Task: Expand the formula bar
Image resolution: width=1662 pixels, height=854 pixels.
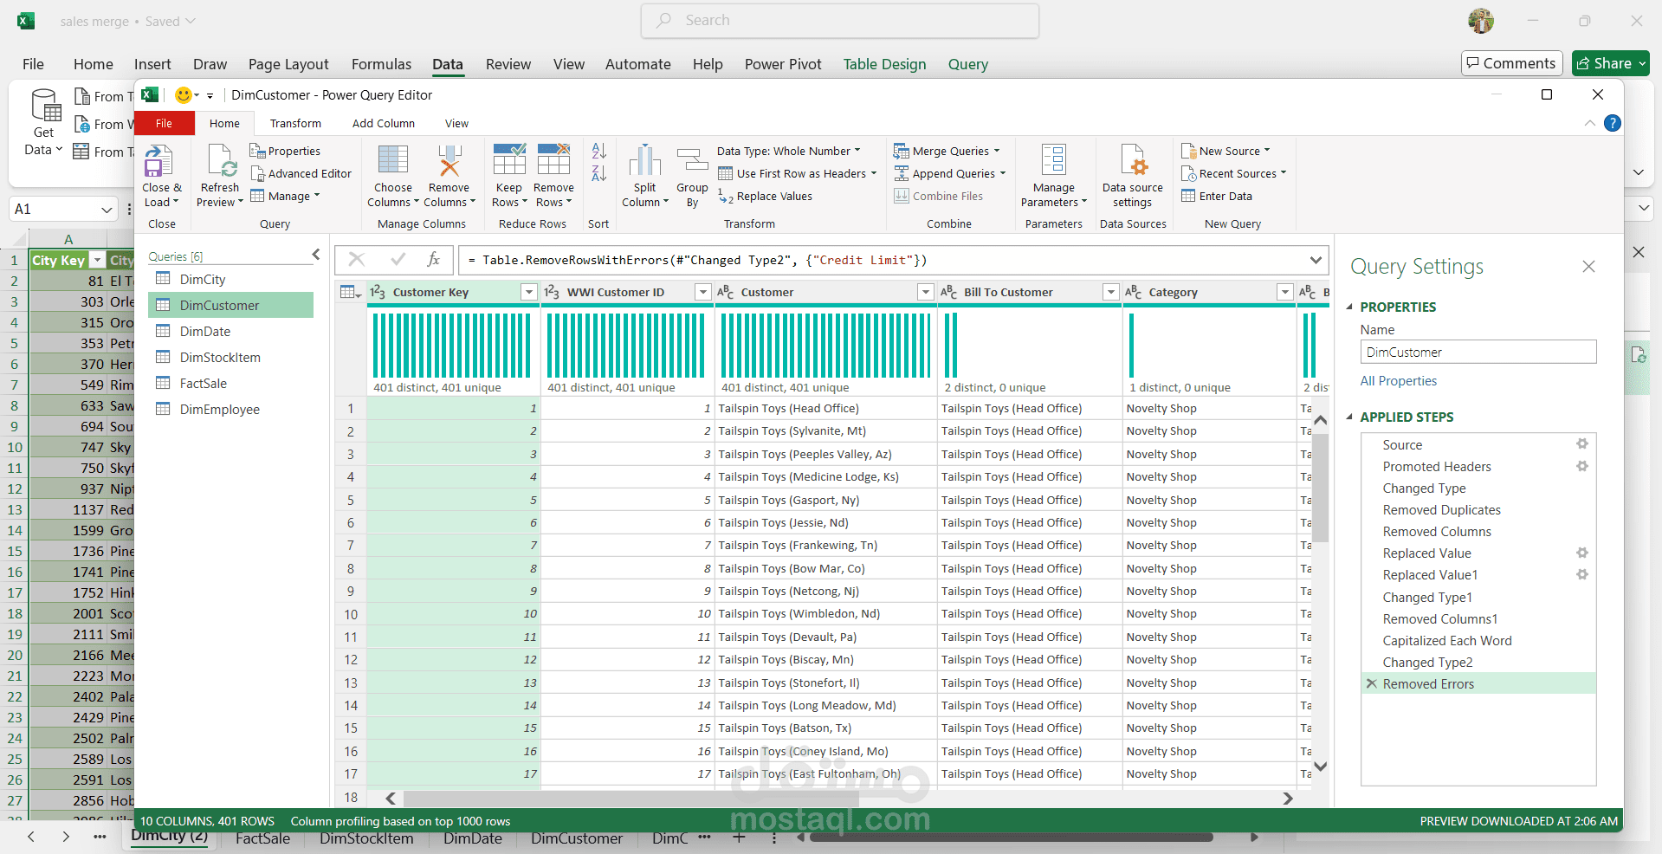Action: point(1316,260)
